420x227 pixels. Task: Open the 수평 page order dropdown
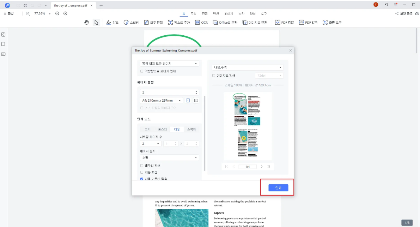click(x=169, y=158)
